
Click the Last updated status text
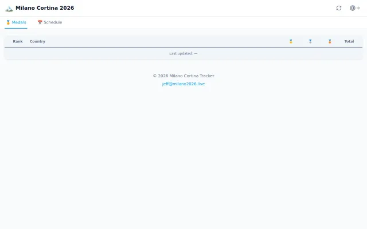tap(183, 53)
